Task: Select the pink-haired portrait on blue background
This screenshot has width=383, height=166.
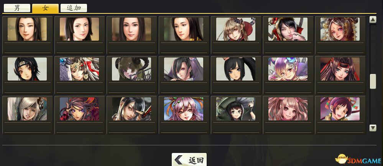Action: 184,109
